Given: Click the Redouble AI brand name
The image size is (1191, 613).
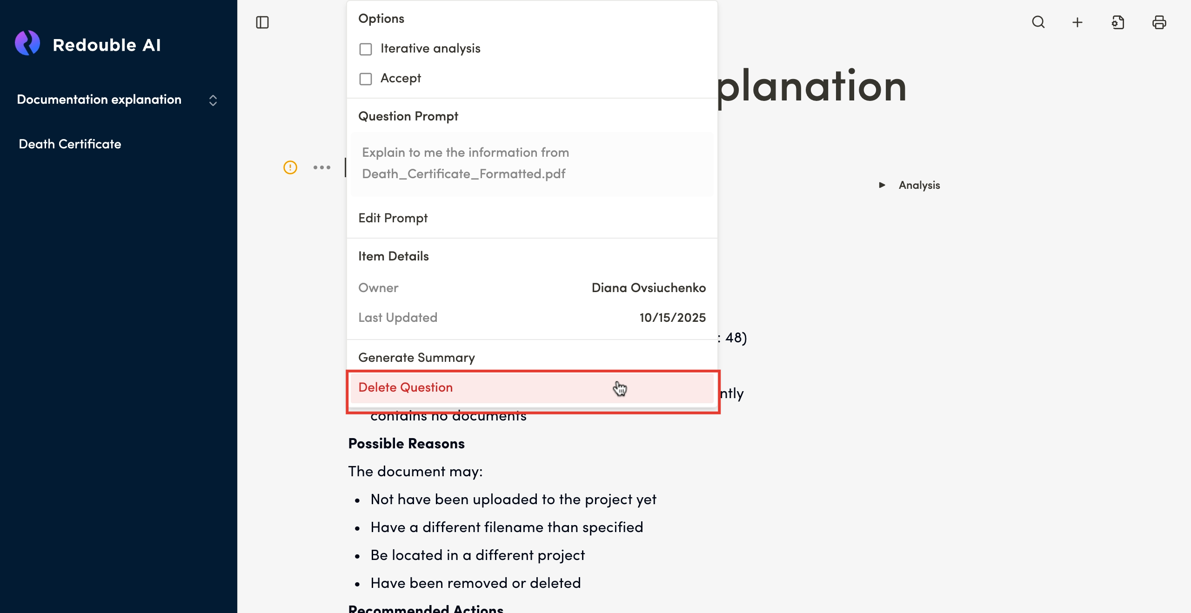Looking at the screenshot, I should click(107, 45).
